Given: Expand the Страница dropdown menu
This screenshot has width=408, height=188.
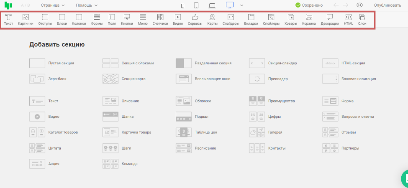Looking at the screenshot, I should (53, 5).
